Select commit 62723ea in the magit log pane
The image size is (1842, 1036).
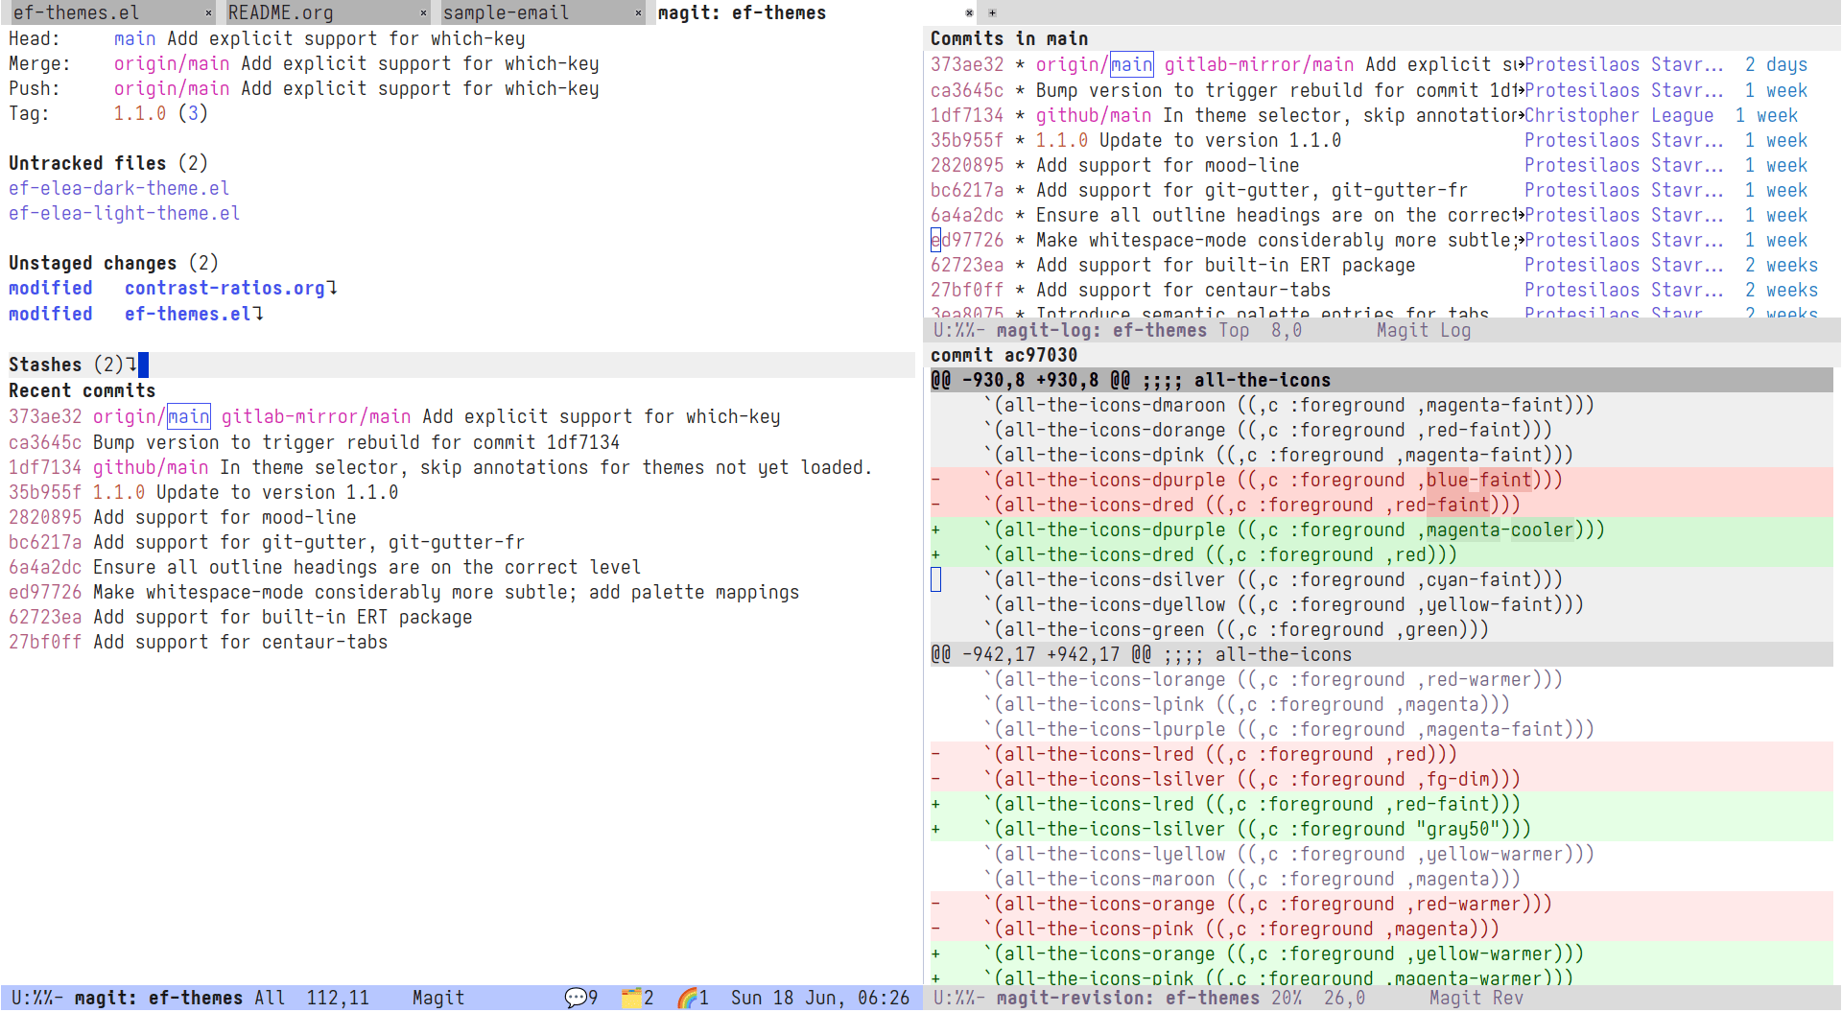click(967, 265)
